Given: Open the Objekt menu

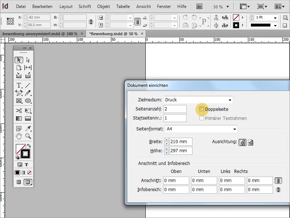Looking at the screenshot, I should click(104, 7).
